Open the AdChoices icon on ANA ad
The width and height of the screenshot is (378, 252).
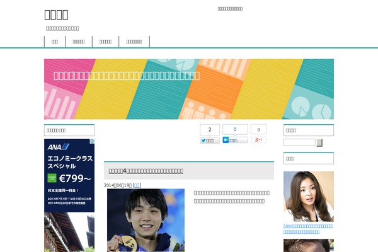[92, 141]
